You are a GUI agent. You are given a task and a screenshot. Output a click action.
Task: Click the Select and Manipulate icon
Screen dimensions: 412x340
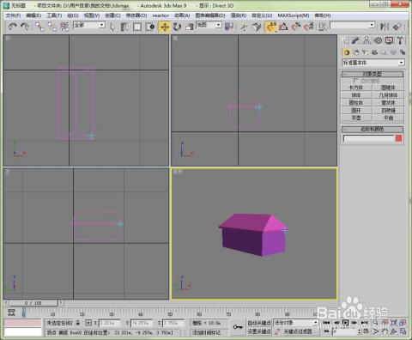244,27
